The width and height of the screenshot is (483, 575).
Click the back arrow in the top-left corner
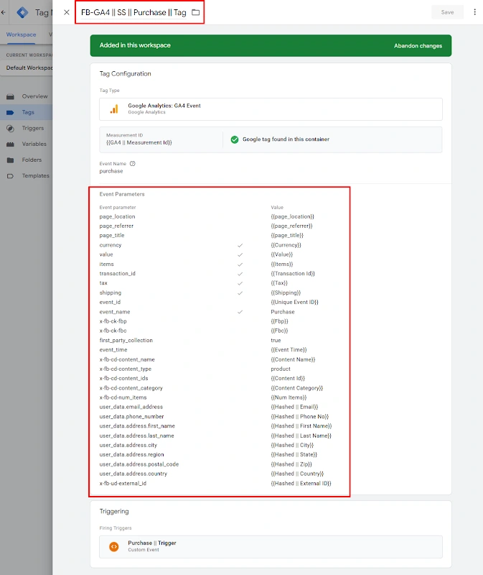pos(4,12)
